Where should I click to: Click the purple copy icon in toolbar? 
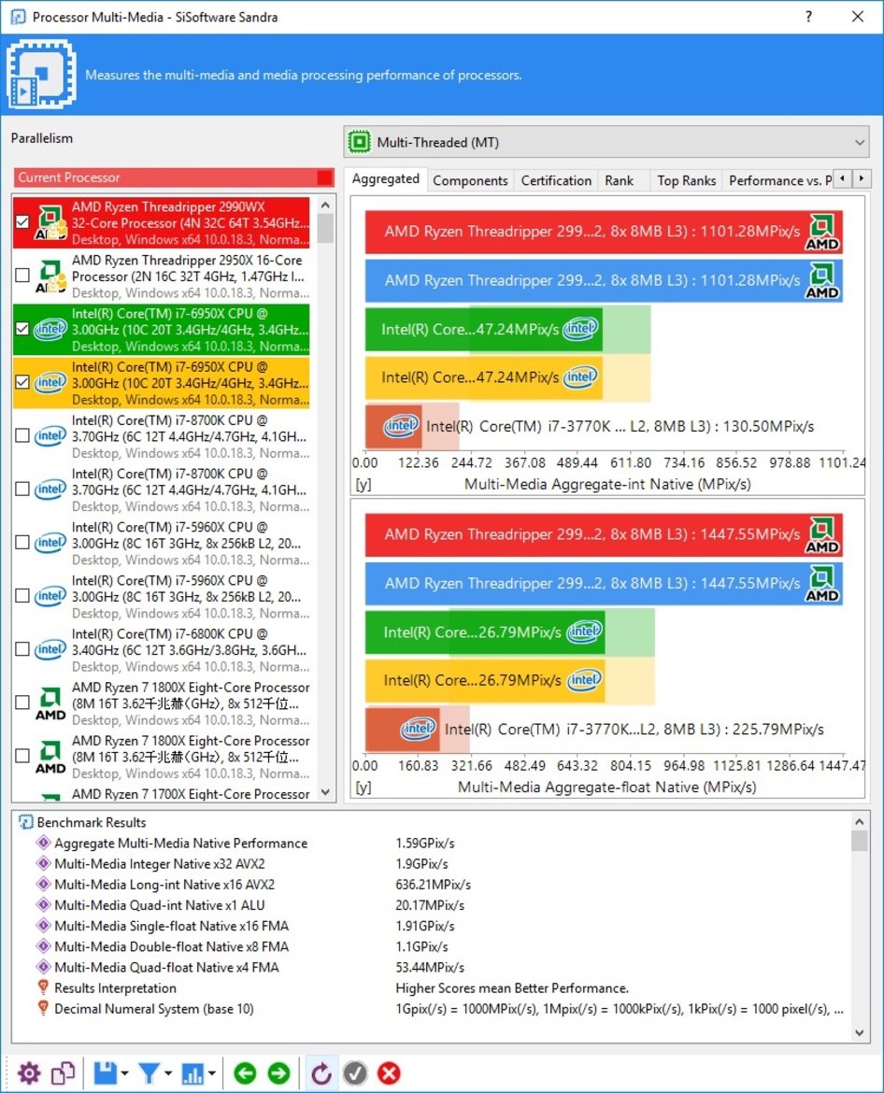click(x=63, y=1072)
